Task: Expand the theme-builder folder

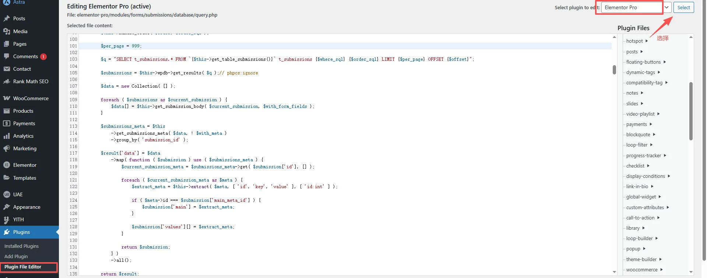Action: coord(644,259)
